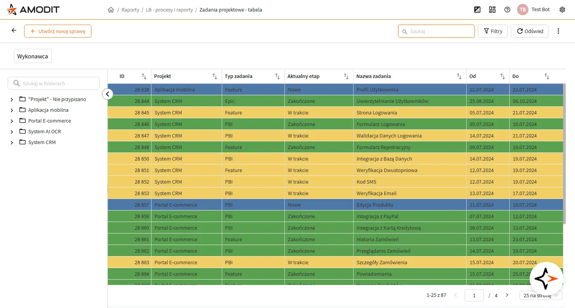
Task: Go back using the left arrow
Action: (14, 31)
